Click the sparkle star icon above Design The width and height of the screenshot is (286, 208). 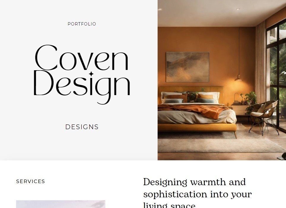[x=91, y=74]
